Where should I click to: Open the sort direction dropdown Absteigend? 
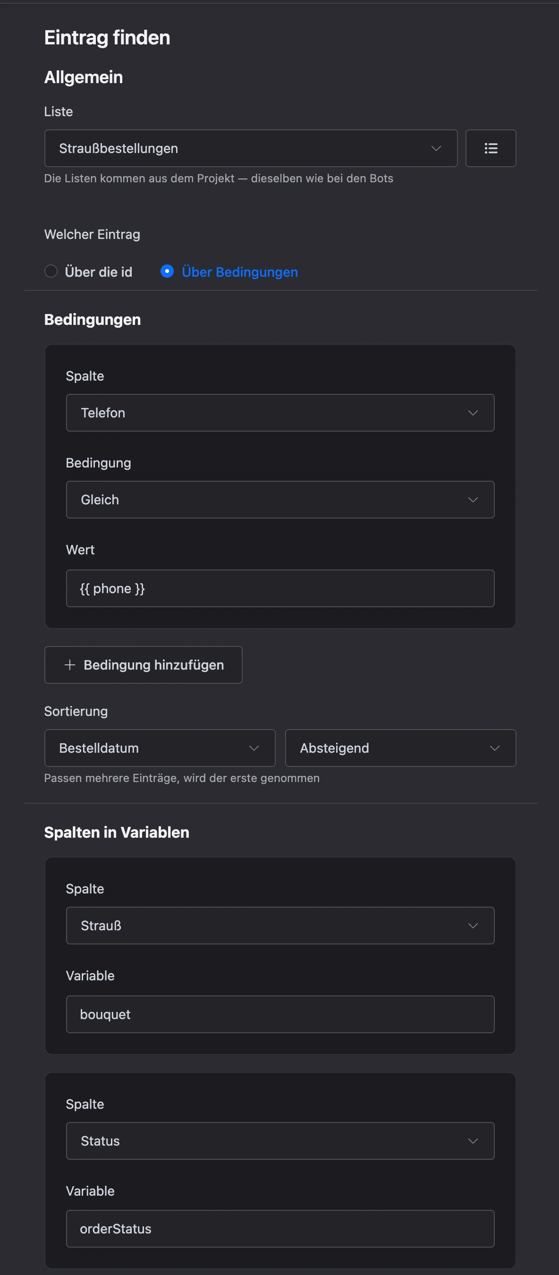pyautogui.click(x=401, y=748)
